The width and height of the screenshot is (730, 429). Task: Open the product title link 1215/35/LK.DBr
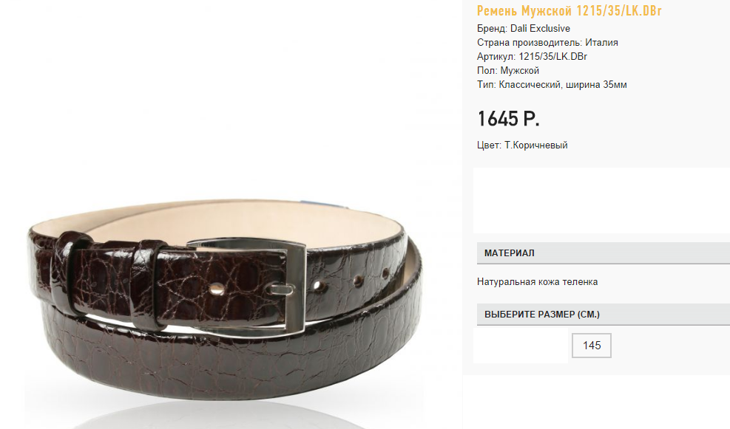[x=569, y=10]
